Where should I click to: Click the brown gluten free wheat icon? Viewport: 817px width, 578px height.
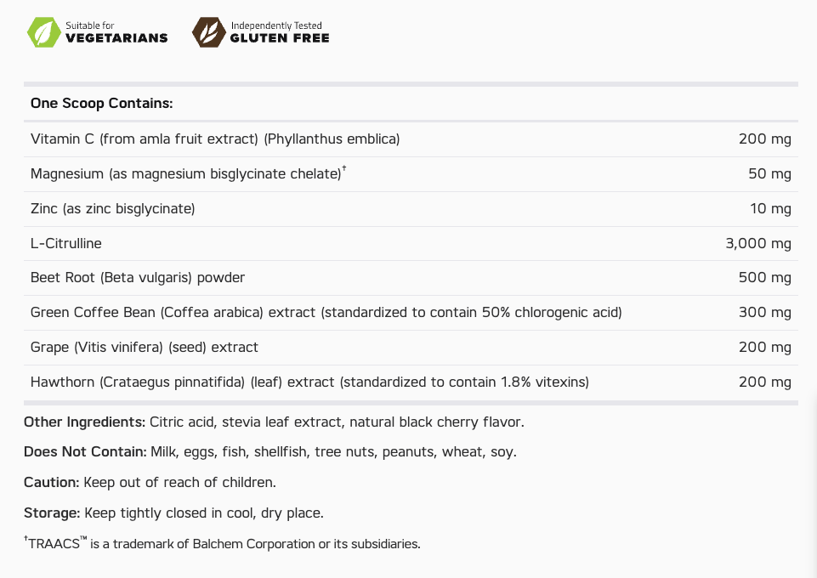click(x=208, y=32)
